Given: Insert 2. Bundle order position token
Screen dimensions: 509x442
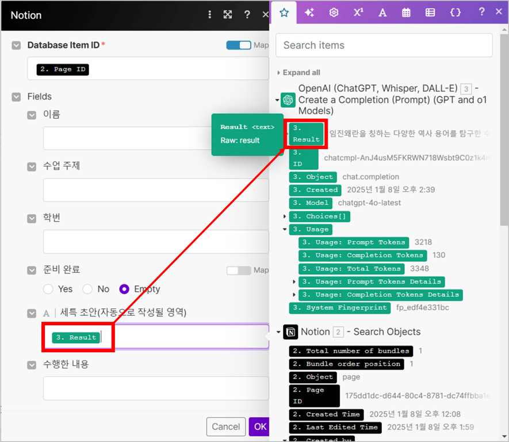Looking at the screenshot, I should click(x=347, y=364).
